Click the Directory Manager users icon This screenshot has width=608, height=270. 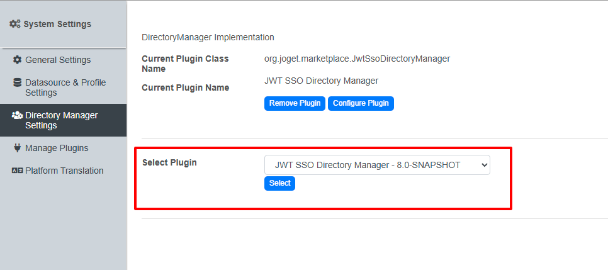[x=18, y=115]
